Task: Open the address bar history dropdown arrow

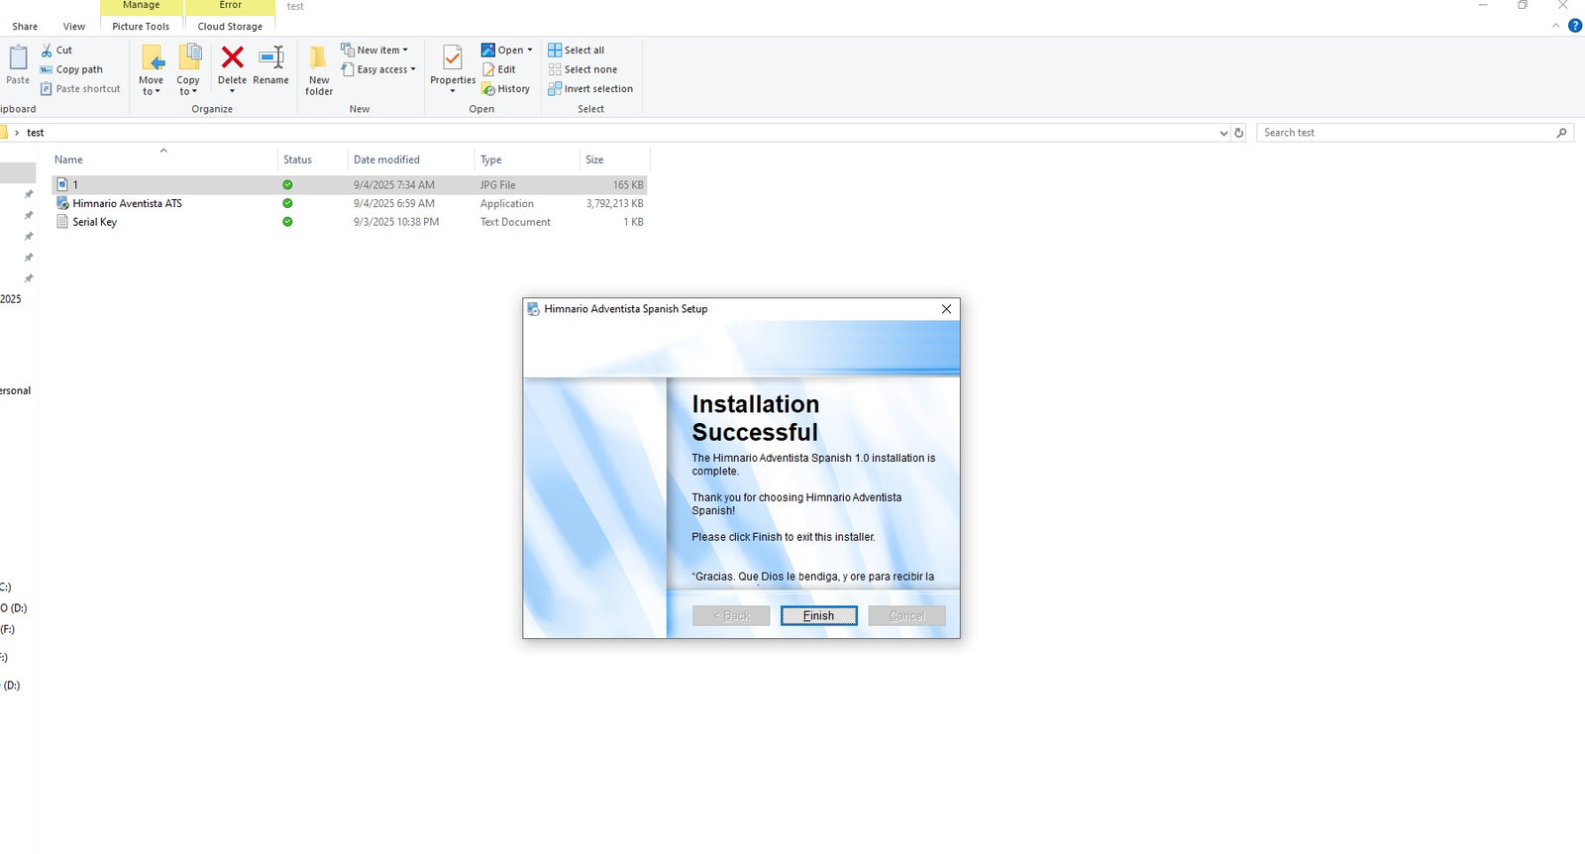Action: click(x=1223, y=133)
